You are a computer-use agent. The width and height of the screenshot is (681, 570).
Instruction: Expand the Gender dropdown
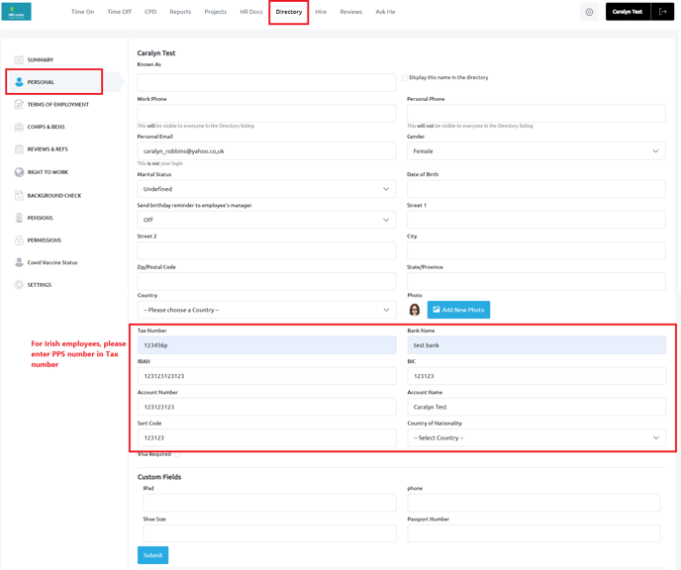tap(535, 151)
